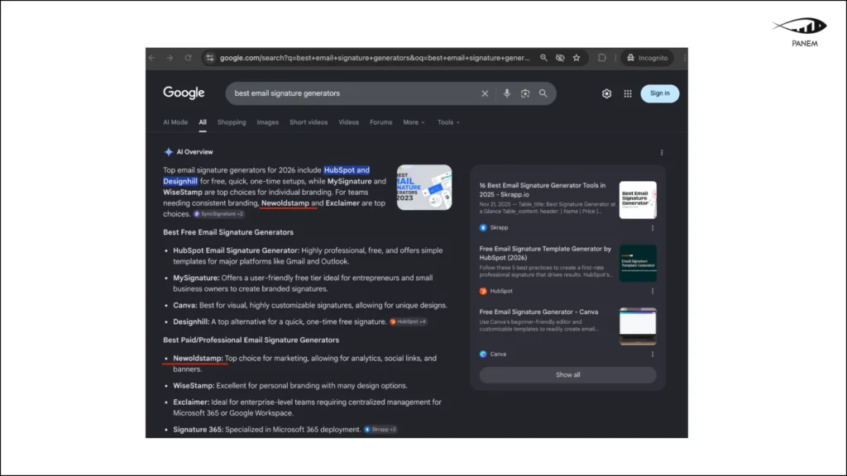The width and height of the screenshot is (847, 476).
Task: Open Forums tab
Action: coord(380,122)
